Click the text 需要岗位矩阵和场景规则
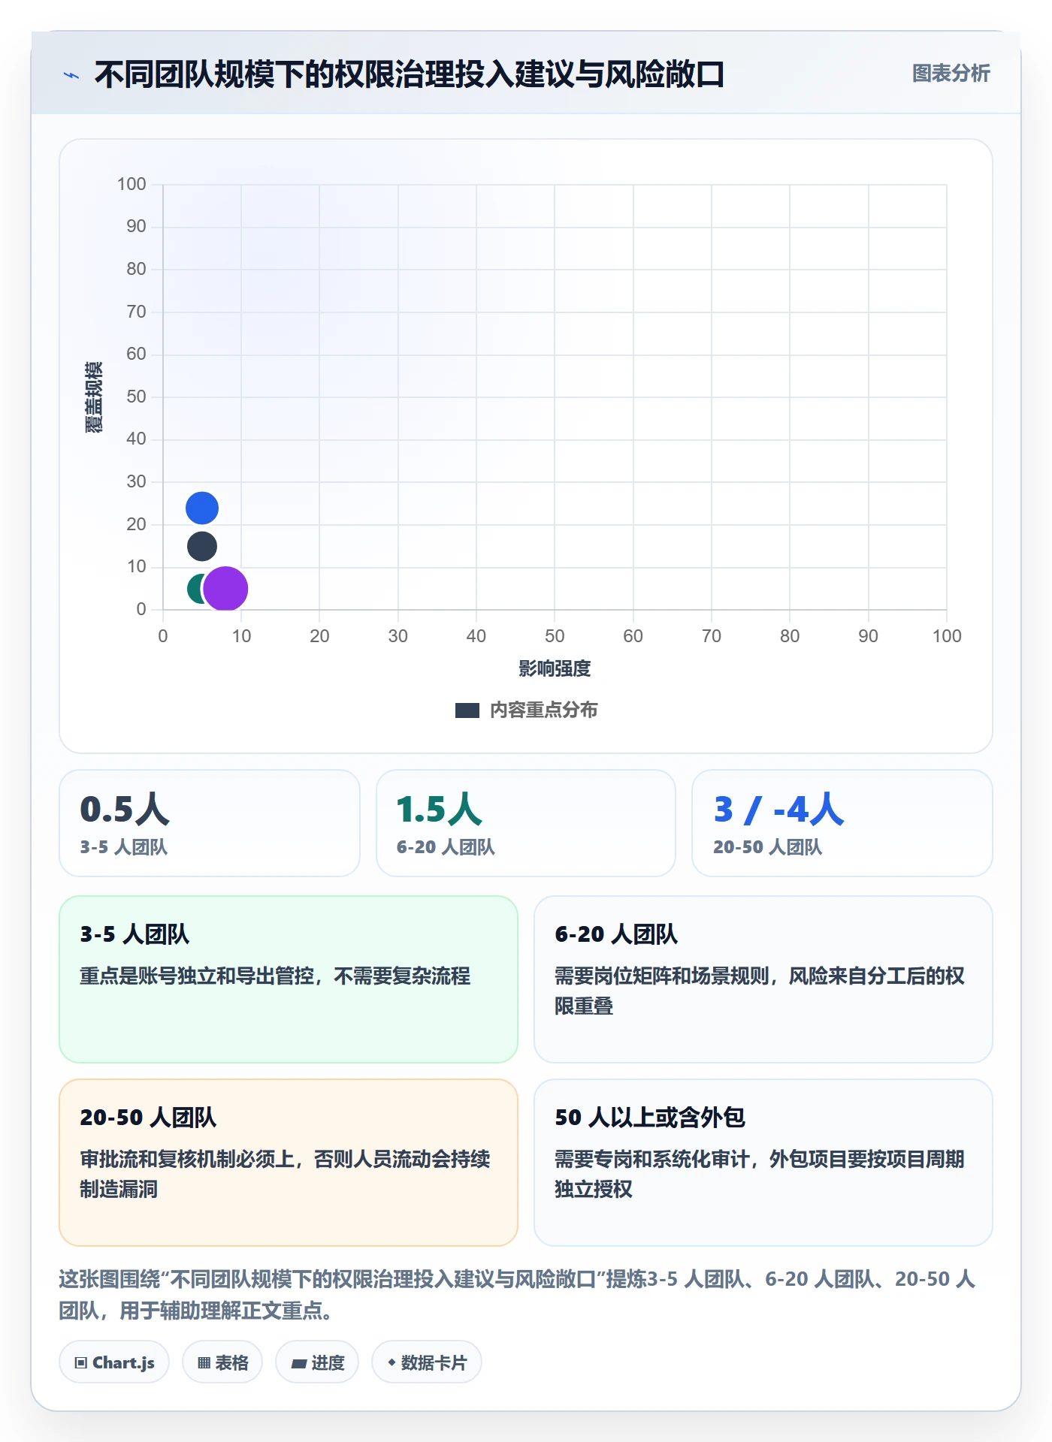Screen dimensions: 1052x1442 662,976
